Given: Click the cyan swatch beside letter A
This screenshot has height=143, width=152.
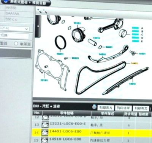Looking at the screenshot, I should (135, 28).
